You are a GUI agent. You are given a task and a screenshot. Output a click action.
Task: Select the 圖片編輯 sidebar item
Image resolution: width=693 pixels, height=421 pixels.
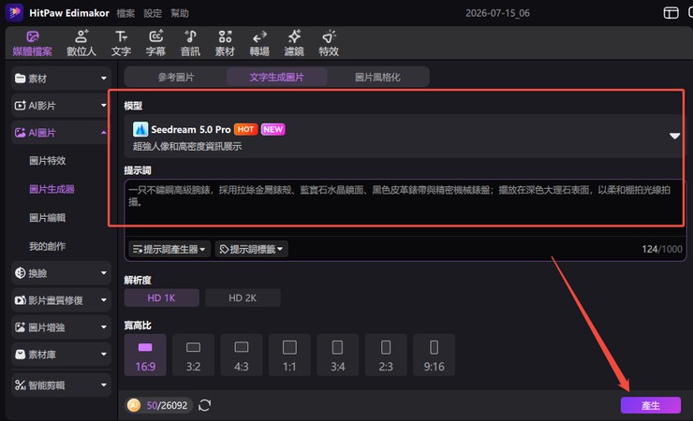coord(47,218)
